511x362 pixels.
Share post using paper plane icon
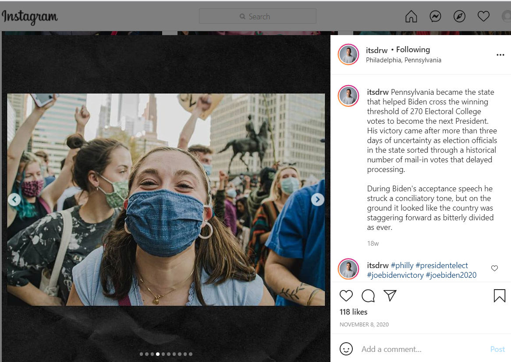pyautogui.click(x=390, y=296)
